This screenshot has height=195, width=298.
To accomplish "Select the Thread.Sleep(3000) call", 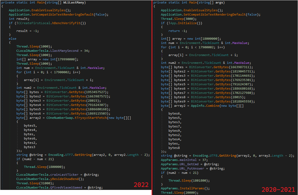I will pyautogui.click(x=179, y=19).
